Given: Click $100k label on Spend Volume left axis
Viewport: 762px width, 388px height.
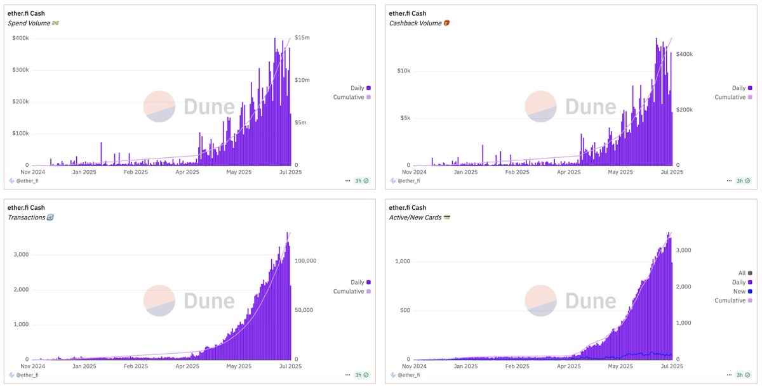Looking at the screenshot, I should click(21, 133).
